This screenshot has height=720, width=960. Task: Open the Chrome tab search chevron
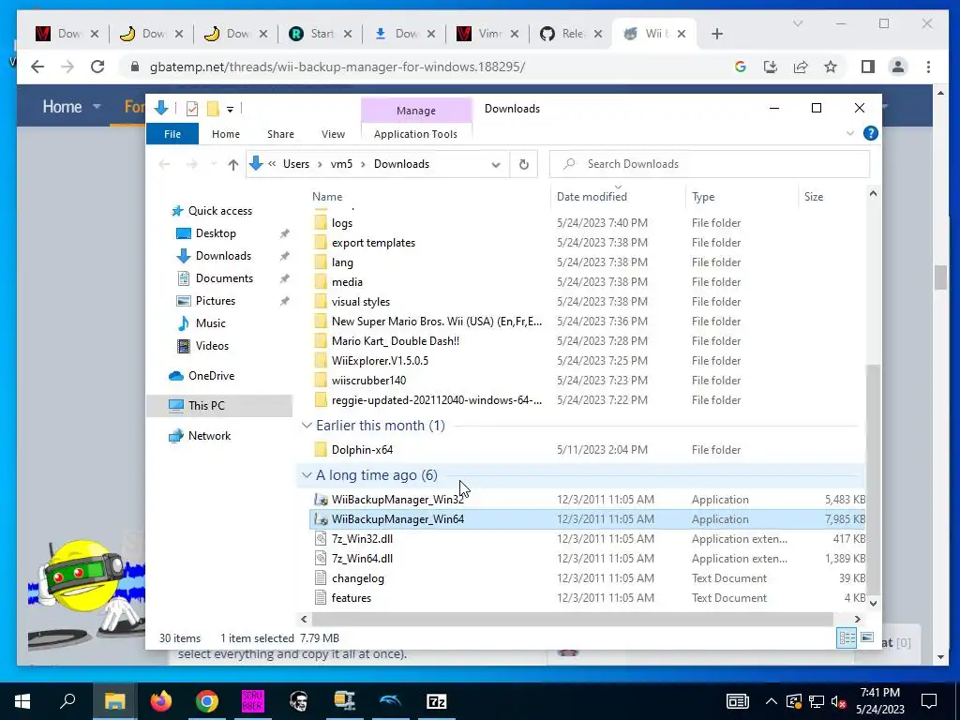pyautogui.click(x=797, y=23)
